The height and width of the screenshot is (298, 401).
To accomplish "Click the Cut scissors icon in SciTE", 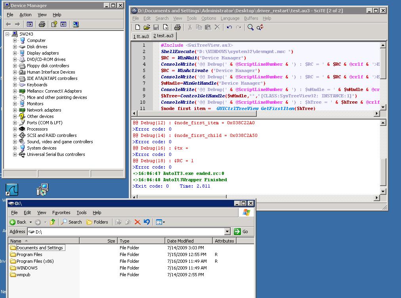I will 190,27.
